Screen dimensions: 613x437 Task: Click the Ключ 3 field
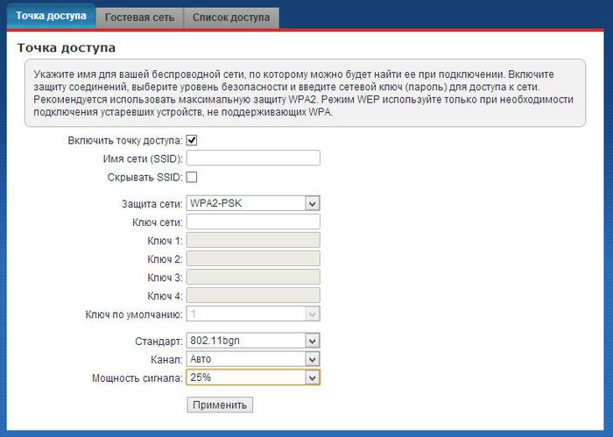253,278
